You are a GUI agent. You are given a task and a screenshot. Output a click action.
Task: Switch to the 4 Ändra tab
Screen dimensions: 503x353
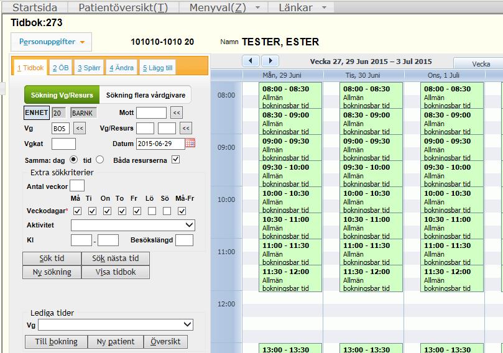[x=121, y=68]
